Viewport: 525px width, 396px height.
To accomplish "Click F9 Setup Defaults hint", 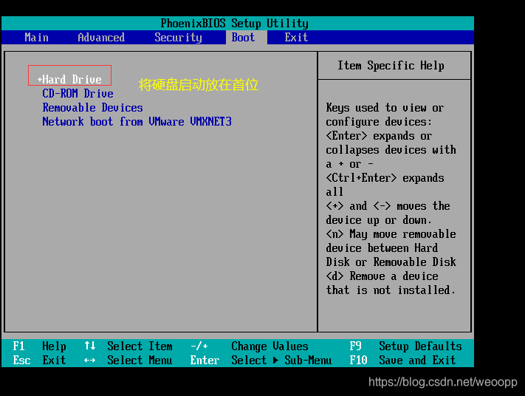I will 406,346.
